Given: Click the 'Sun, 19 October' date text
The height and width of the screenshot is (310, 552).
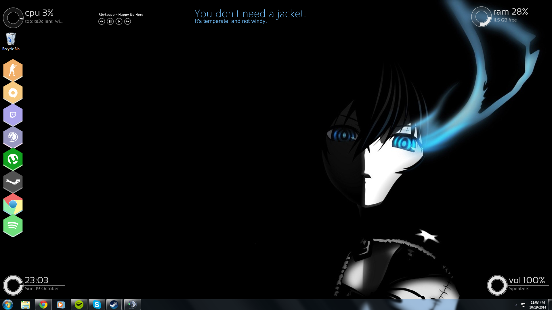Looking at the screenshot, I should pos(42,288).
